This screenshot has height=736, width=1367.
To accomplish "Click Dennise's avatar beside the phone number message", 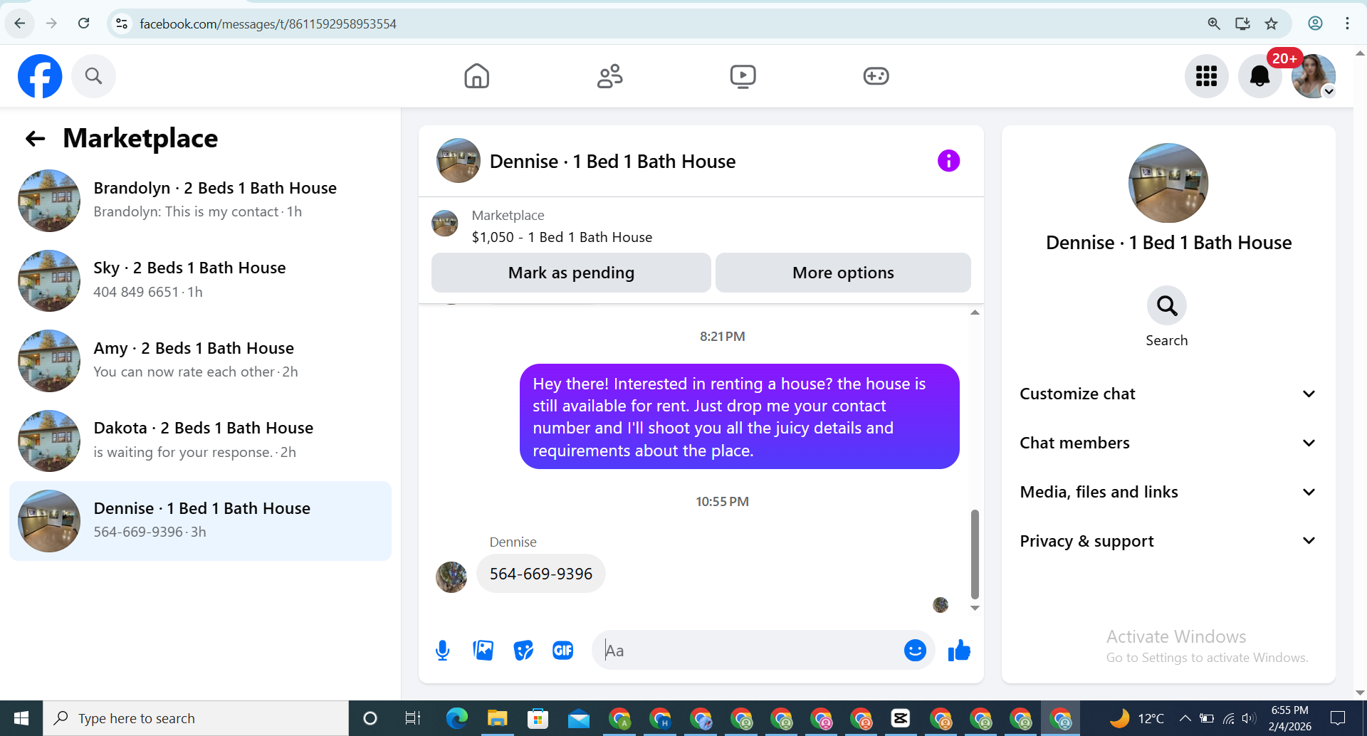I will point(451,577).
